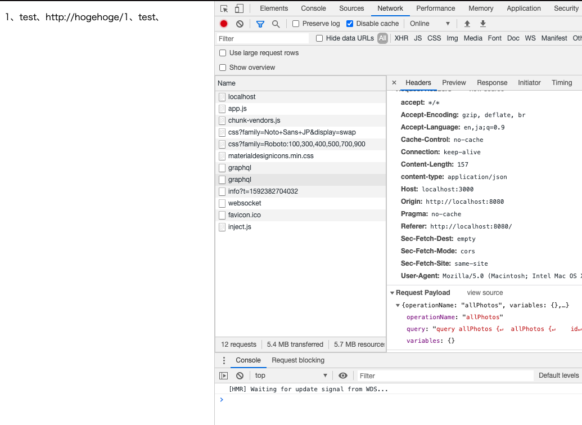Screen dimensions: 582x425
Task: Click the file icon next to inject.js
Action: 222,227
